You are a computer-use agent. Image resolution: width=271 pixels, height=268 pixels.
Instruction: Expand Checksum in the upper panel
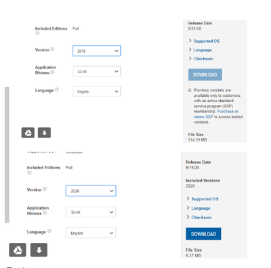[x=201, y=59]
